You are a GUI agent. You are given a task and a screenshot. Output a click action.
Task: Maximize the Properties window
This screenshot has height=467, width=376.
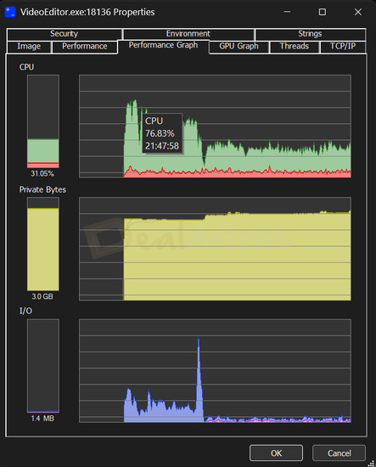point(323,12)
